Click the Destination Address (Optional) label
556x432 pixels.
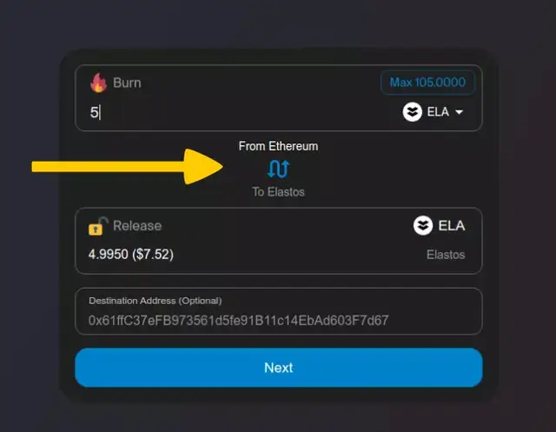pyautogui.click(x=156, y=301)
